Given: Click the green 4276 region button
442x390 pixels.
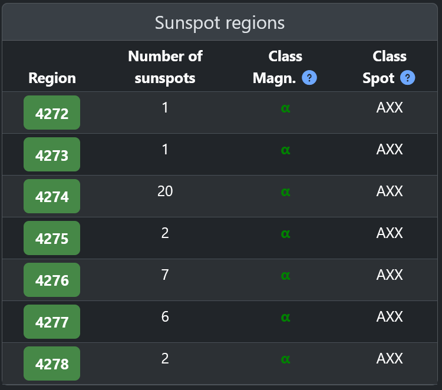Looking at the screenshot, I should (x=52, y=280).
